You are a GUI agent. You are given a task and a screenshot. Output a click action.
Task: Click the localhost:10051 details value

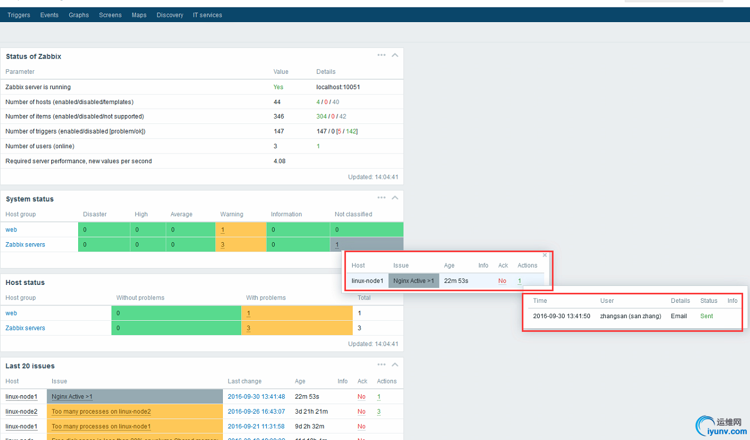pos(338,87)
